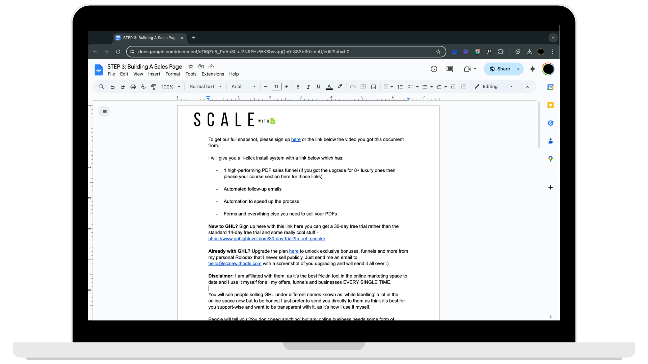Select the paint format tool
The image size is (648, 364).
[153, 87]
